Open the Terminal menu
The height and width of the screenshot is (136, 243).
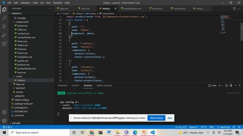[x=57, y=3]
